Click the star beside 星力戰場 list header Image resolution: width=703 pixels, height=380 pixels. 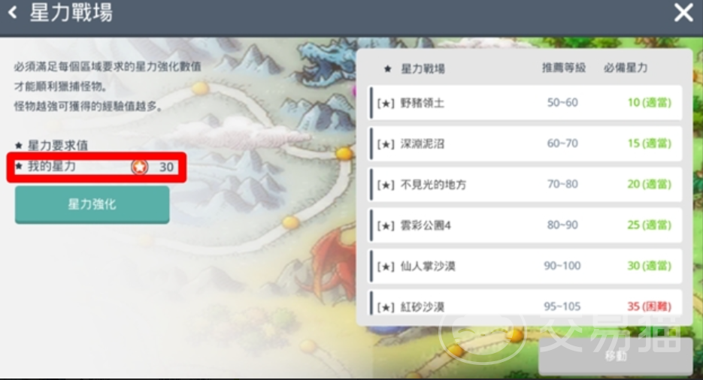(x=387, y=69)
